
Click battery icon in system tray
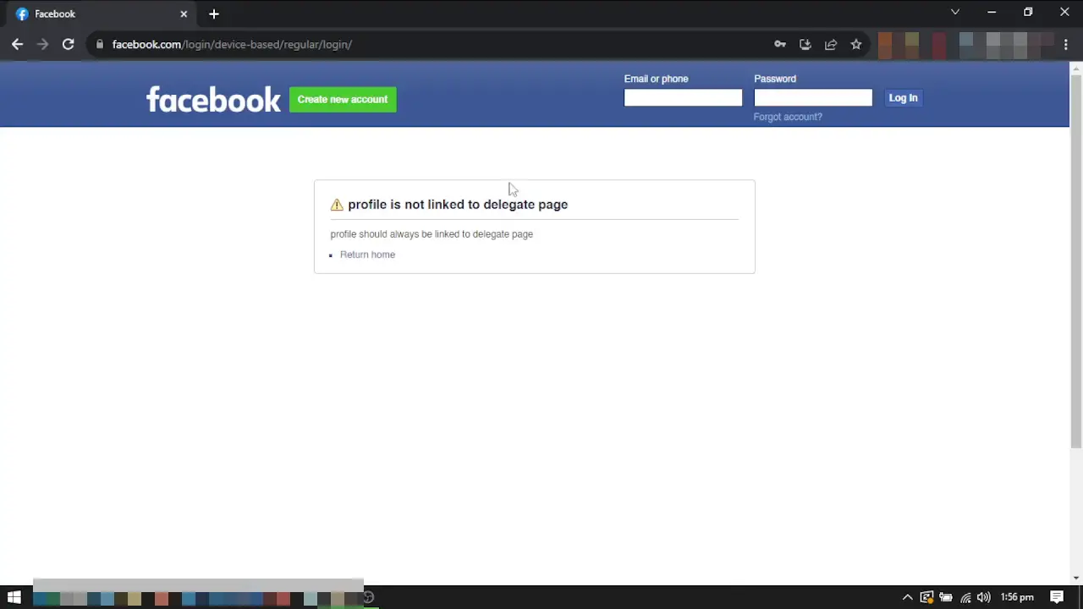pyautogui.click(x=946, y=597)
